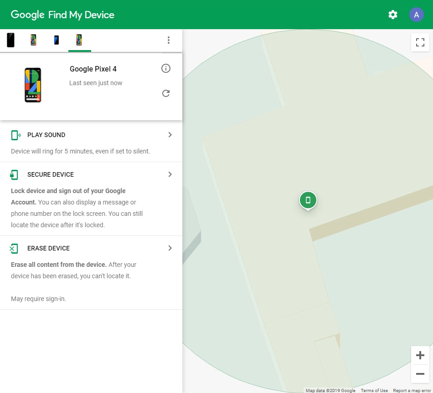Toggle fullscreen map view
The width and height of the screenshot is (433, 393).
420,42
